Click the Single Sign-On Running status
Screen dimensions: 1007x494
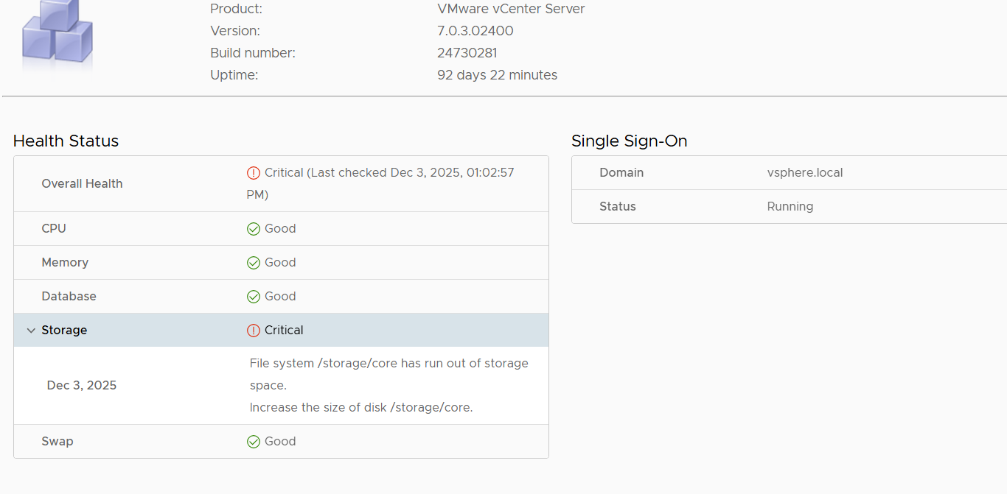(790, 207)
